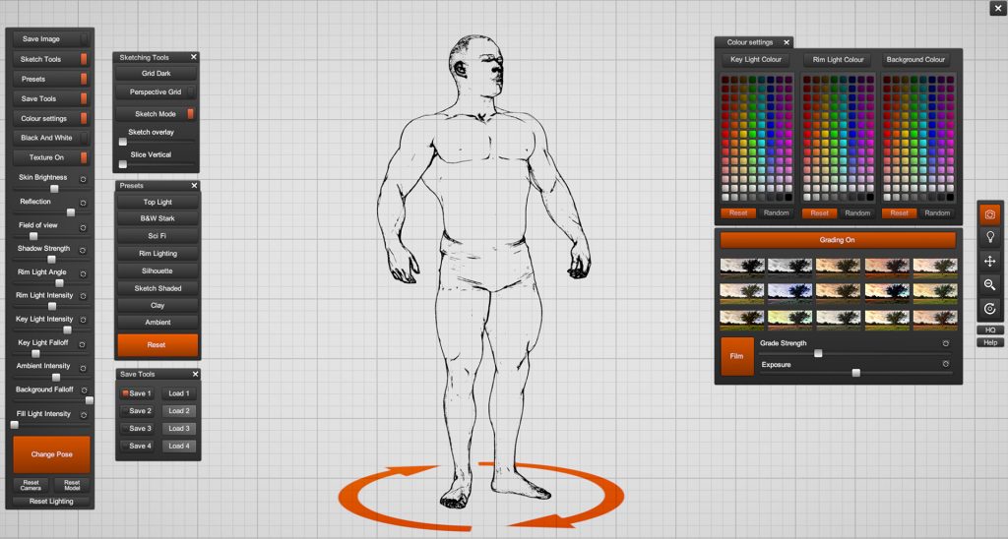Reset the Skin Brightness slider with its icon
Screen dimensions: 1008x539
click(x=83, y=180)
